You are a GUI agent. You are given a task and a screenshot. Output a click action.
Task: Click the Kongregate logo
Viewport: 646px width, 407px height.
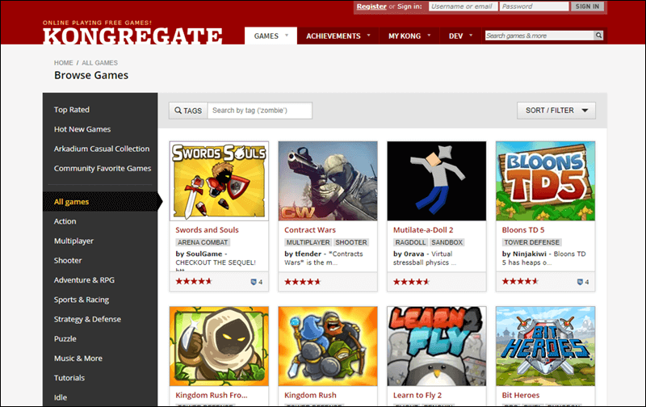132,36
